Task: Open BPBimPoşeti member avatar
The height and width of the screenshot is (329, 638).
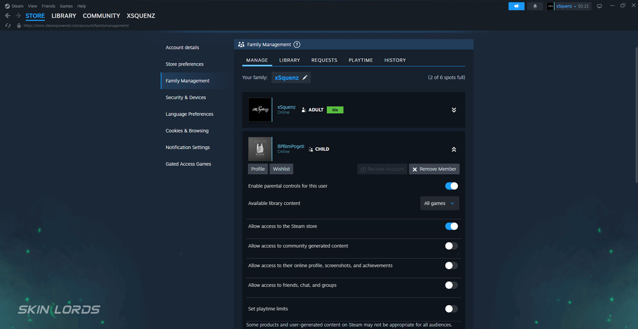Action: click(260, 149)
